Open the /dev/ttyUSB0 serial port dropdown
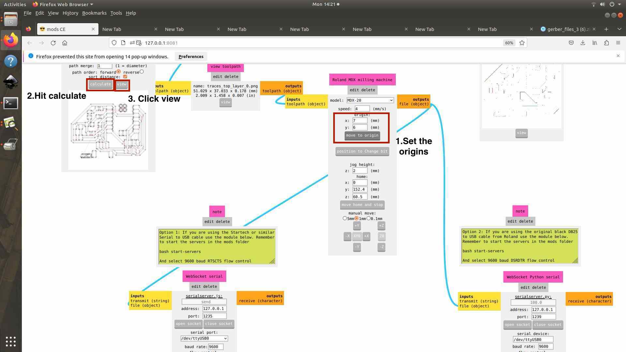626x352 pixels. (x=204, y=339)
